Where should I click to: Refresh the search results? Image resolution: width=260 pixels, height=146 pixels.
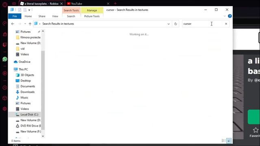point(175,24)
